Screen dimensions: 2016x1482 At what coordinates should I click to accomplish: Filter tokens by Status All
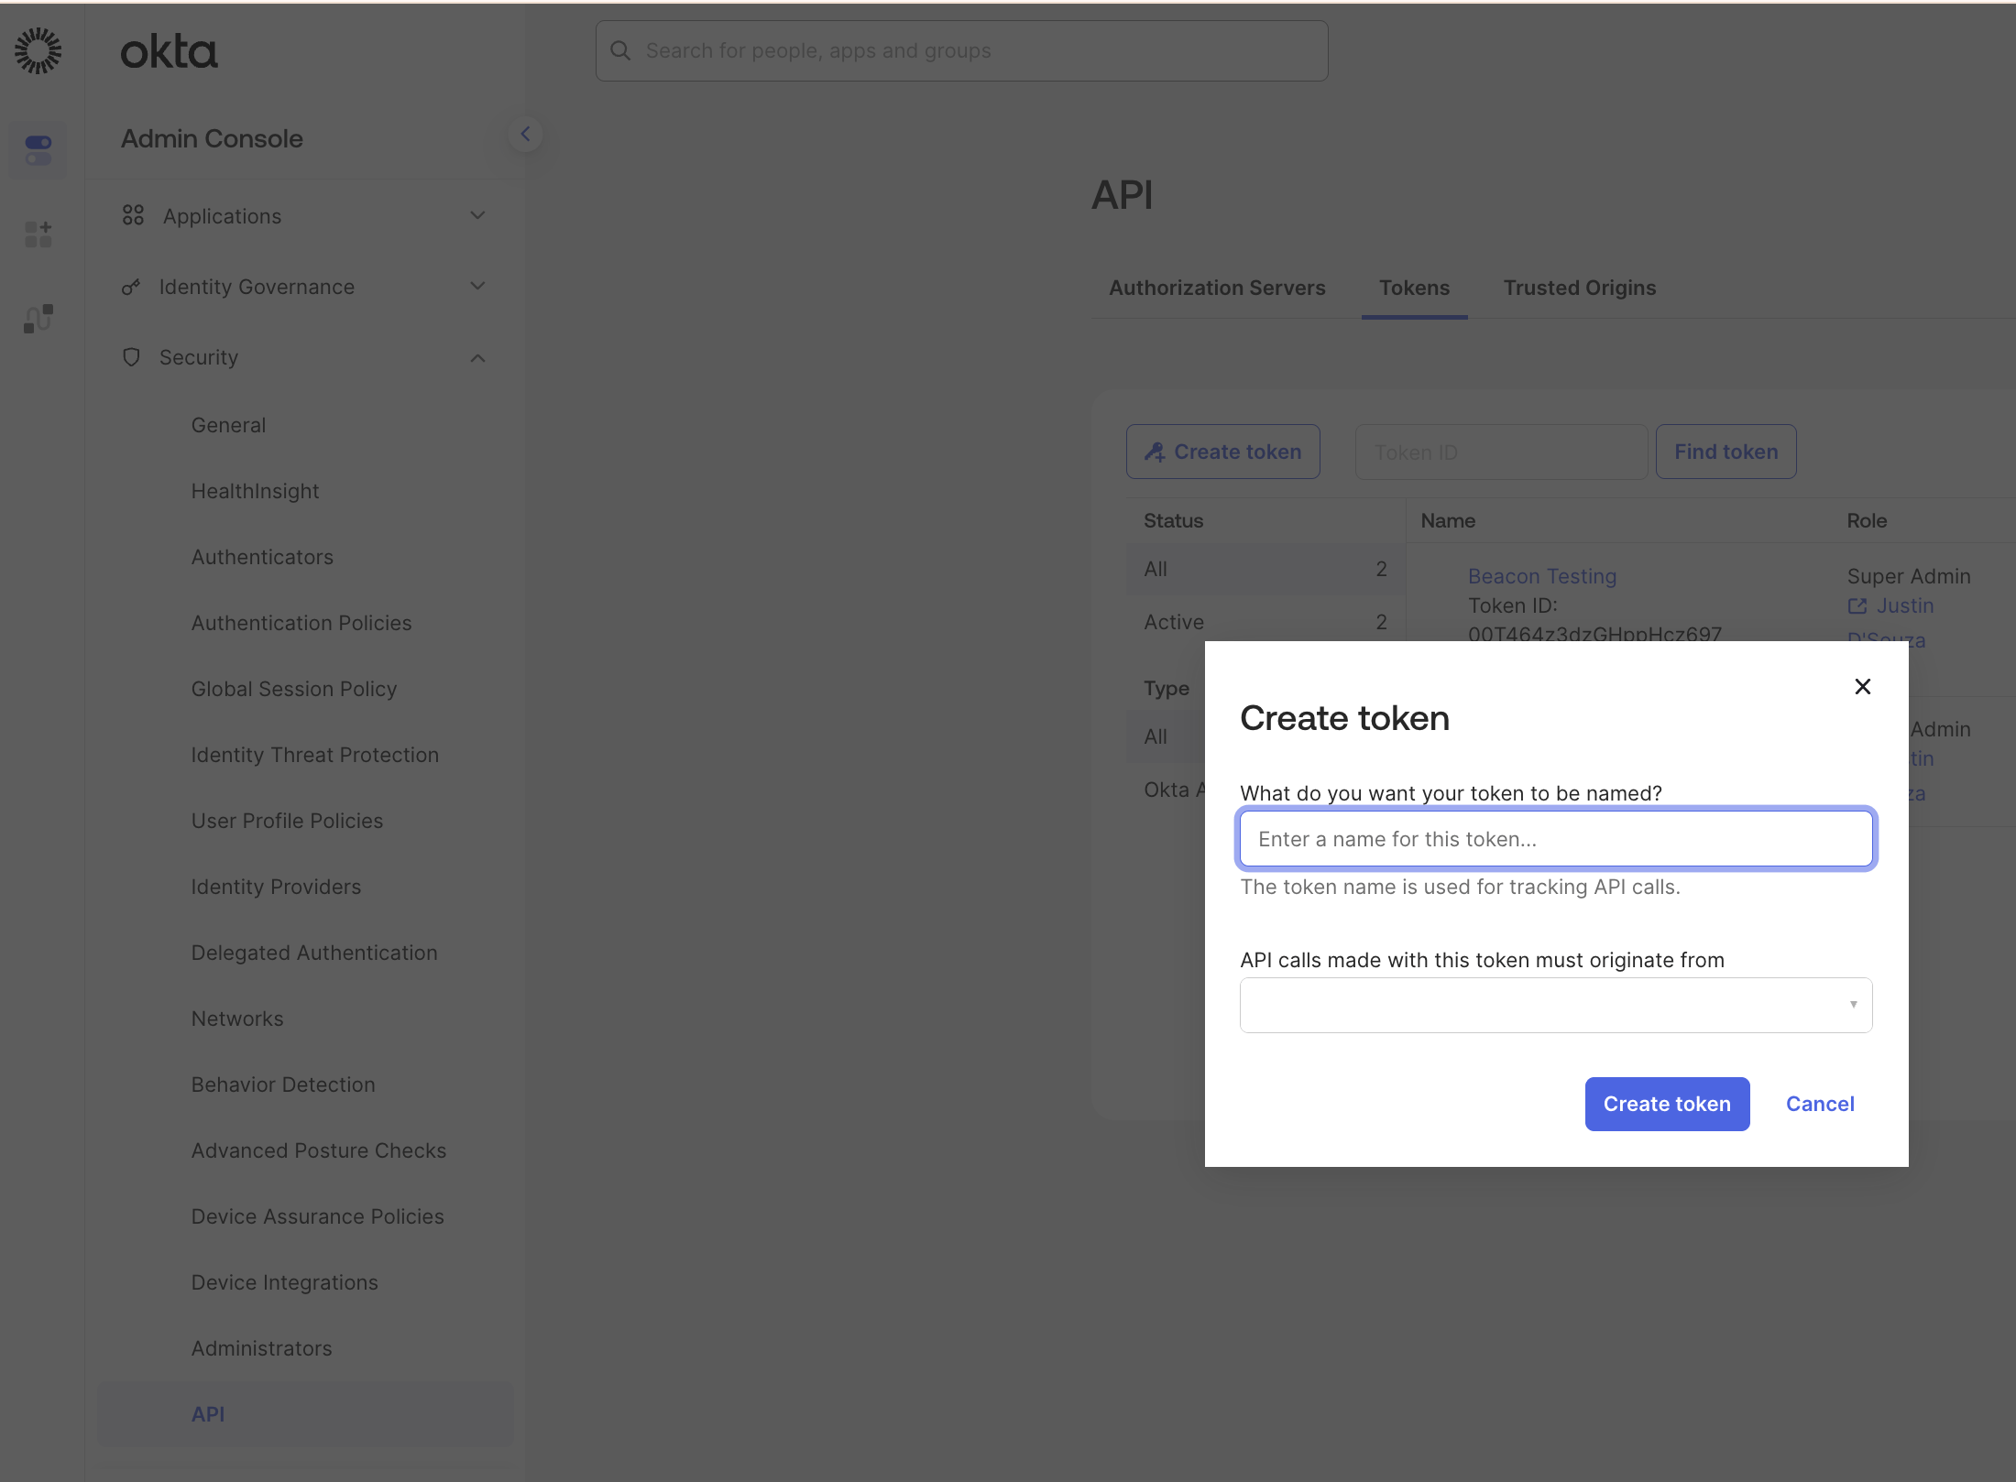pyautogui.click(x=1265, y=569)
